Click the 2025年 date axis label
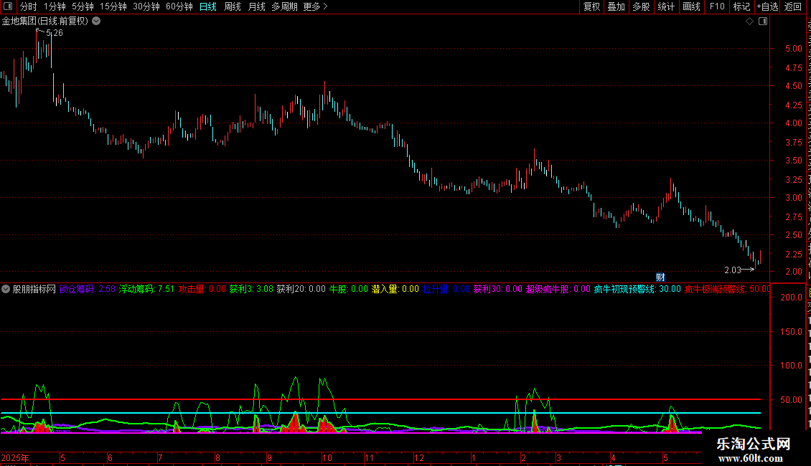This screenshot has width=811, height=466. click(15, 458)
